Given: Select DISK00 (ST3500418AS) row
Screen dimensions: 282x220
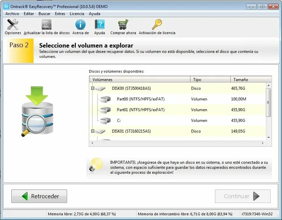Looking at the screenshot, I should tap(177, 88).
